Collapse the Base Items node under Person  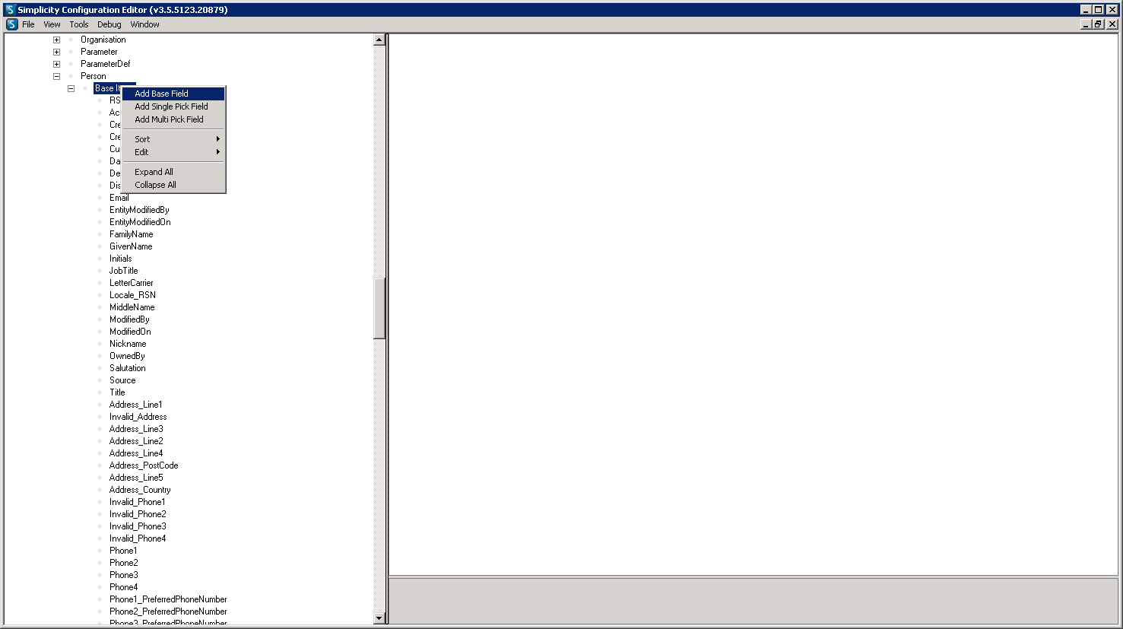(x=71, y=88)
